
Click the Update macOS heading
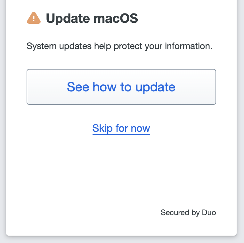[92, 19]
